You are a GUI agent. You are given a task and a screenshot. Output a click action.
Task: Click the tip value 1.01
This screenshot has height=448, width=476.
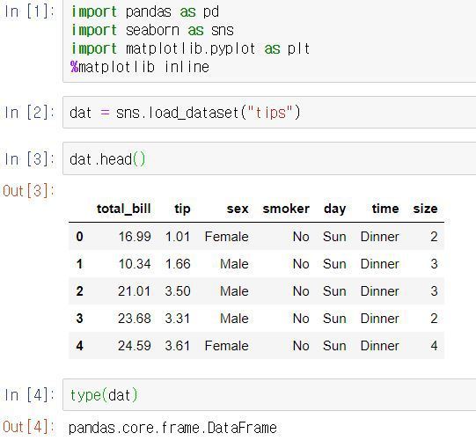(178, 237)
